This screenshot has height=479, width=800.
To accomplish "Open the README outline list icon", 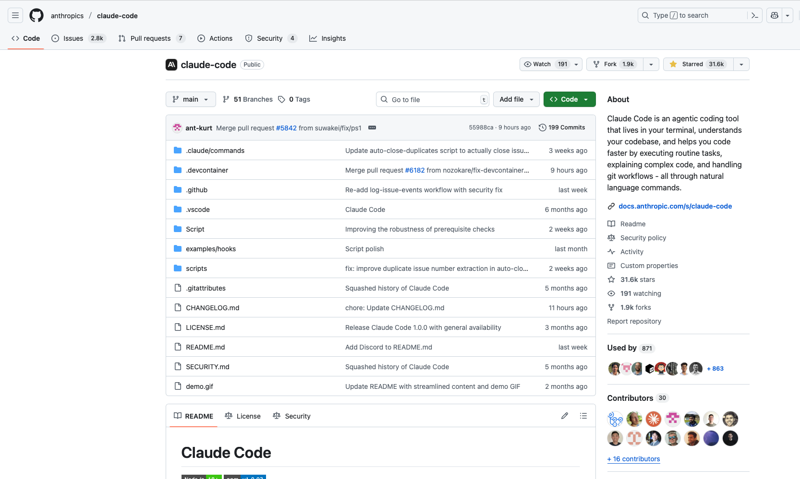I will (583, 416).
